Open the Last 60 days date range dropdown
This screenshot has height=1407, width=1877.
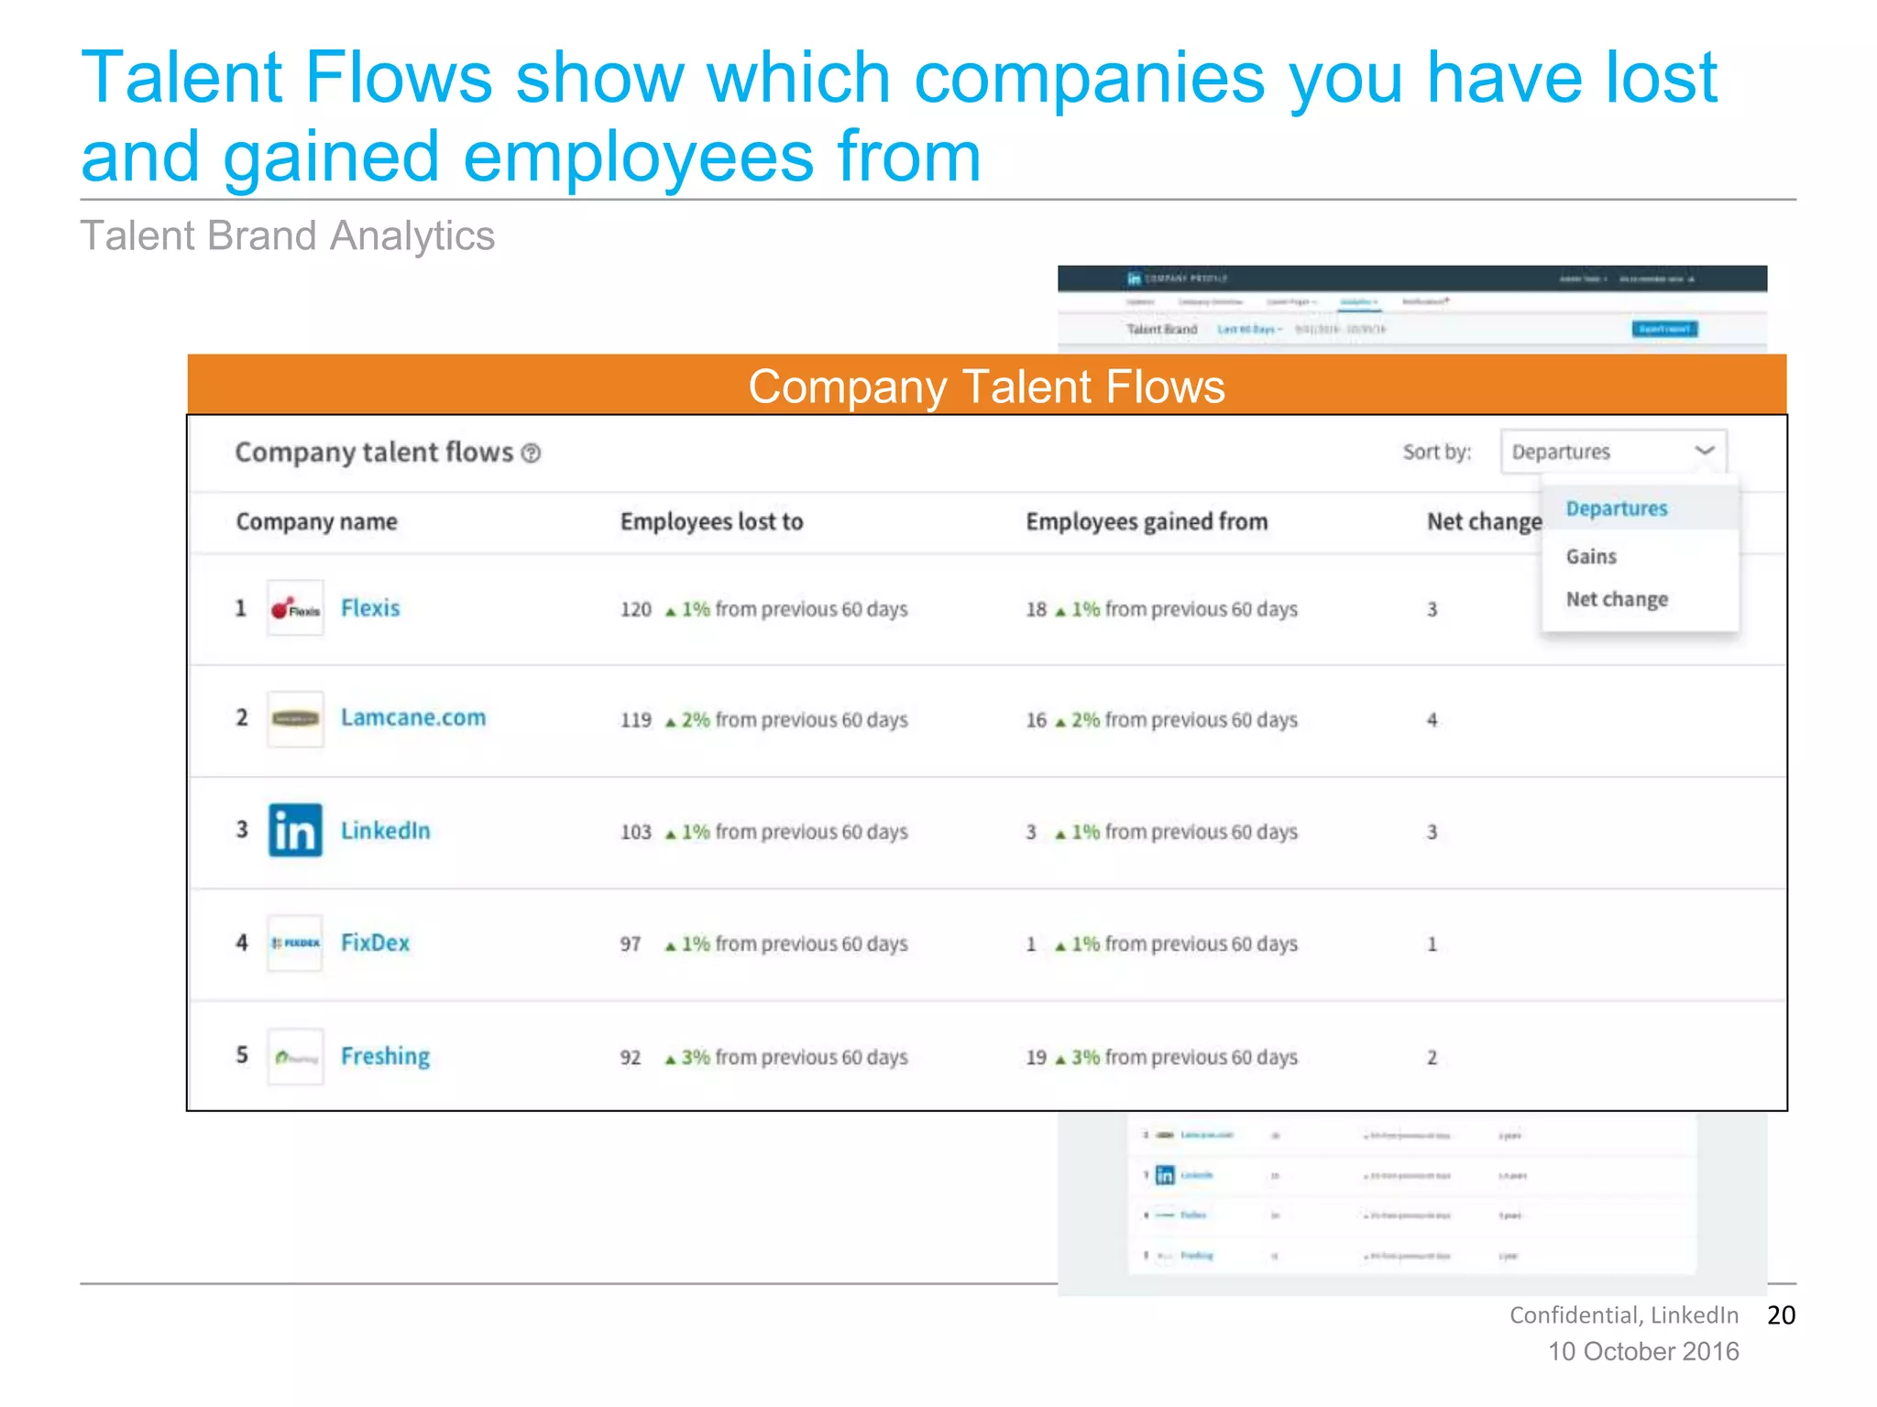click(x=1249, y=329)
